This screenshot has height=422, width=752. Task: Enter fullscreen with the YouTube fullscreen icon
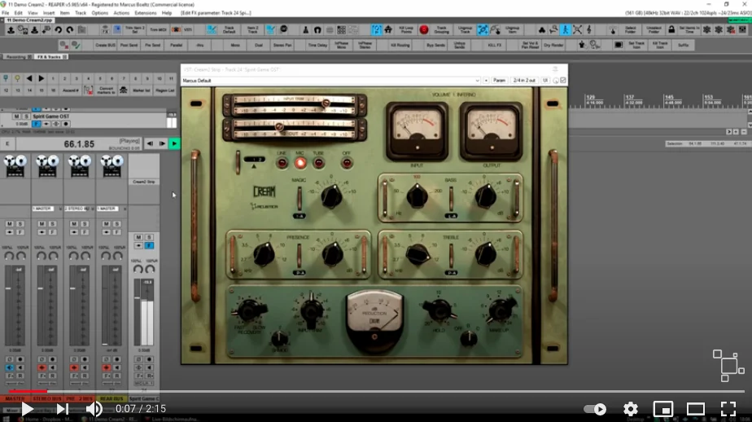point(728,409)
